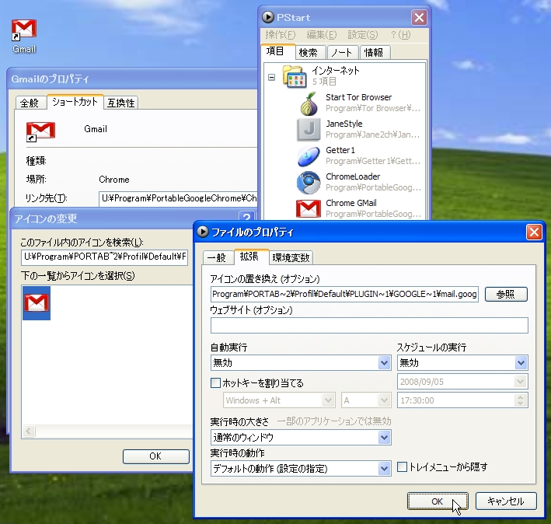Viewport: 551px width, 524px height.
Task: Click the PStart title bar play icon
Action: 268,17
